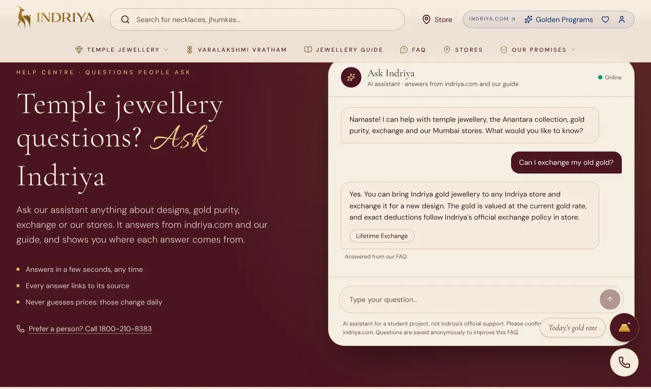Focus the necklaces, jhumkas search field
651x389 pixels.
coord(257,19)
